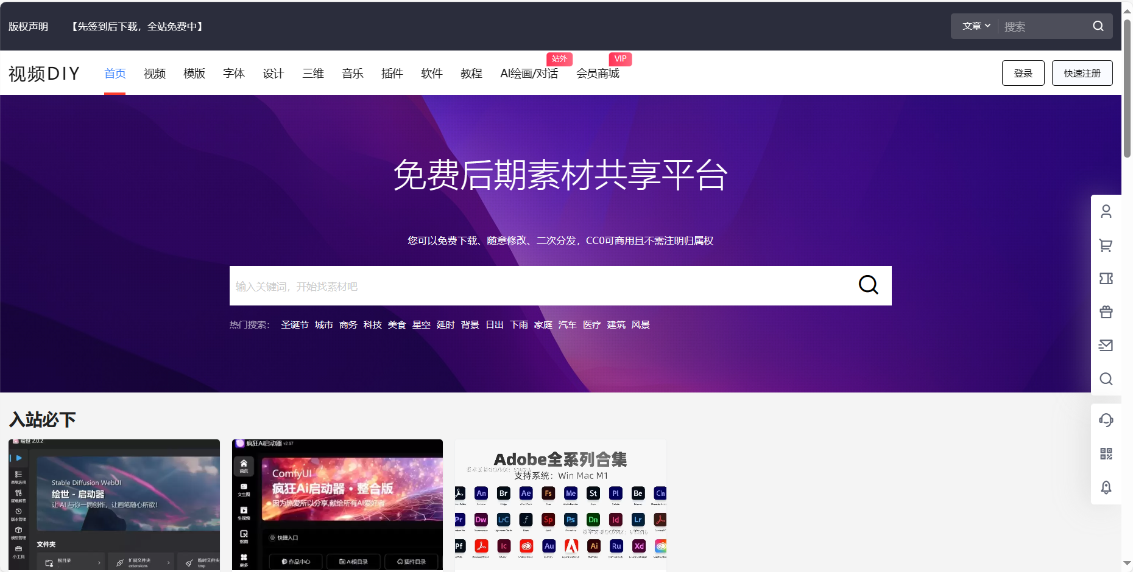Open the shopping cart icon in sidebar

[x=1106, y=245]
